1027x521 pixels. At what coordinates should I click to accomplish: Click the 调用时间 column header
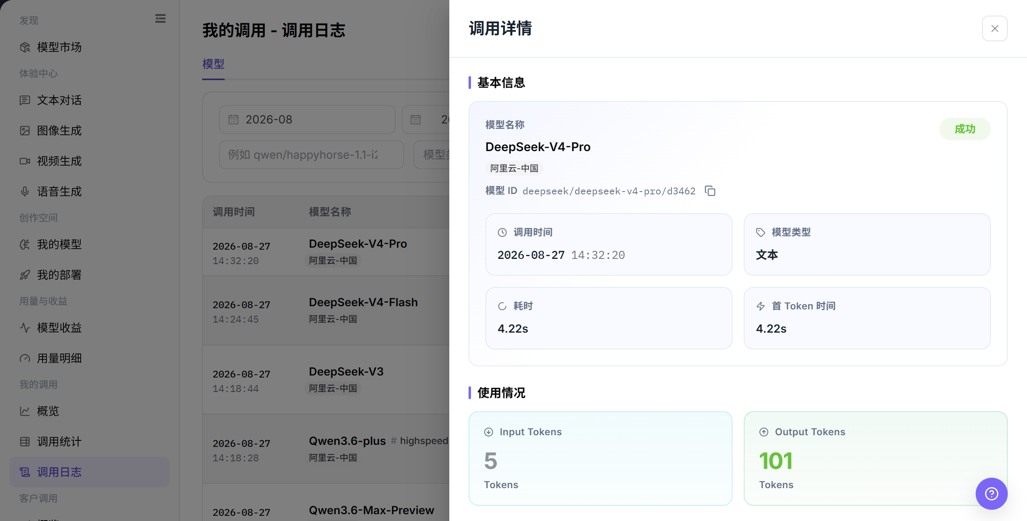[233, 212]
